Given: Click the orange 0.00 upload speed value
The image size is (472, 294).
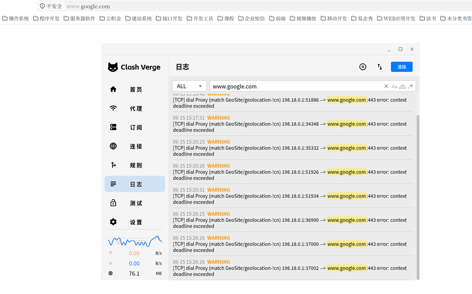Looking at the screenshot, I should [x=134, y=254].
